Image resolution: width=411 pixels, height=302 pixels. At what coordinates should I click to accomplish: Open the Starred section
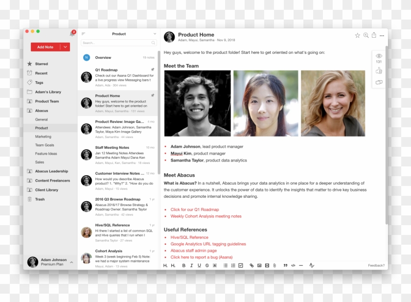(x=41, y=64)
